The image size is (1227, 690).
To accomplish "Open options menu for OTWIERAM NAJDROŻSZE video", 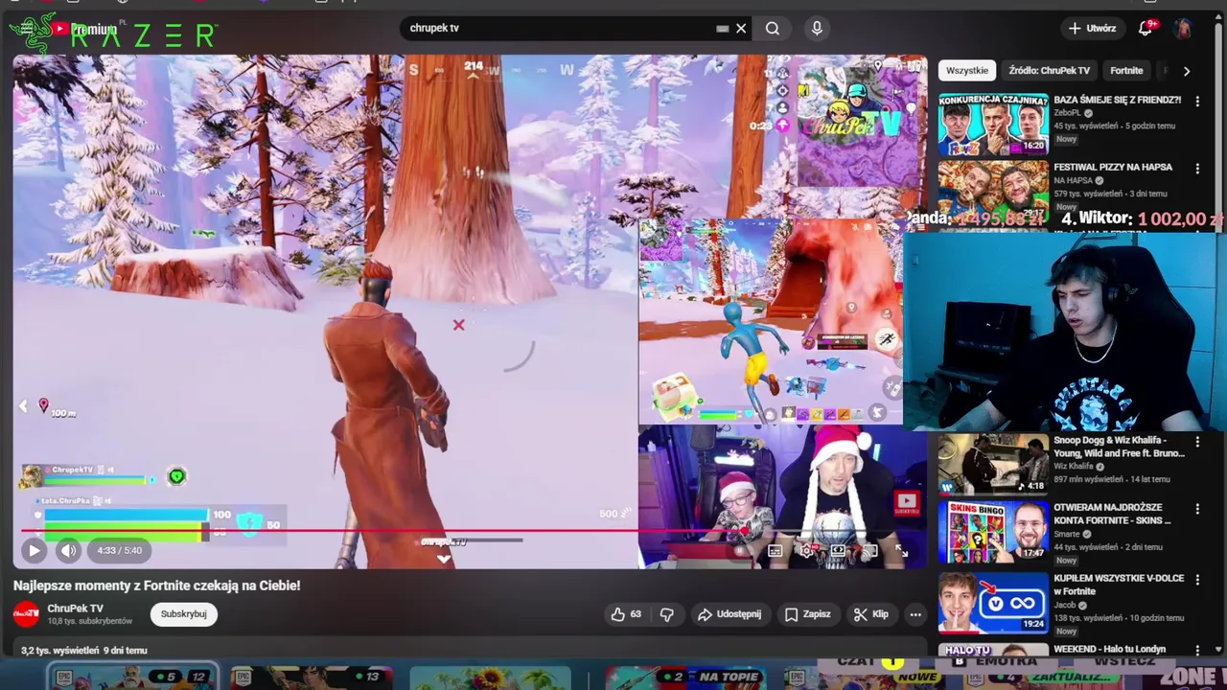I will [x=1197, y=509].
